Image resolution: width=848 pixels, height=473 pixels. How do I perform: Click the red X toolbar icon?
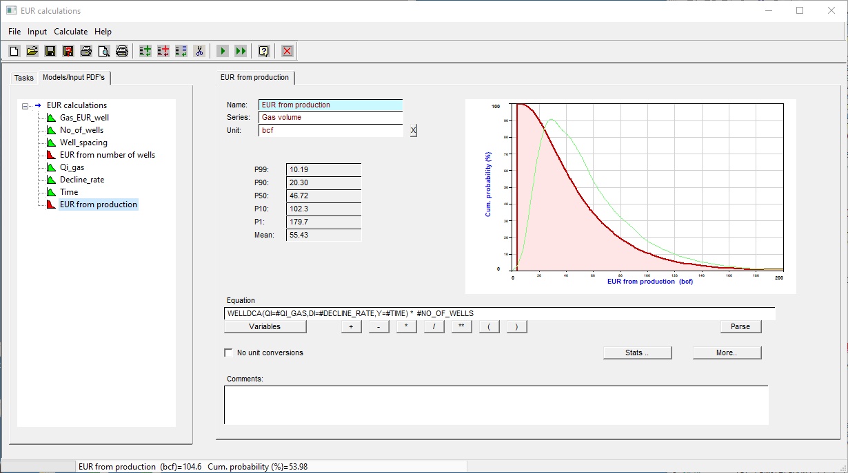[287, 51]
